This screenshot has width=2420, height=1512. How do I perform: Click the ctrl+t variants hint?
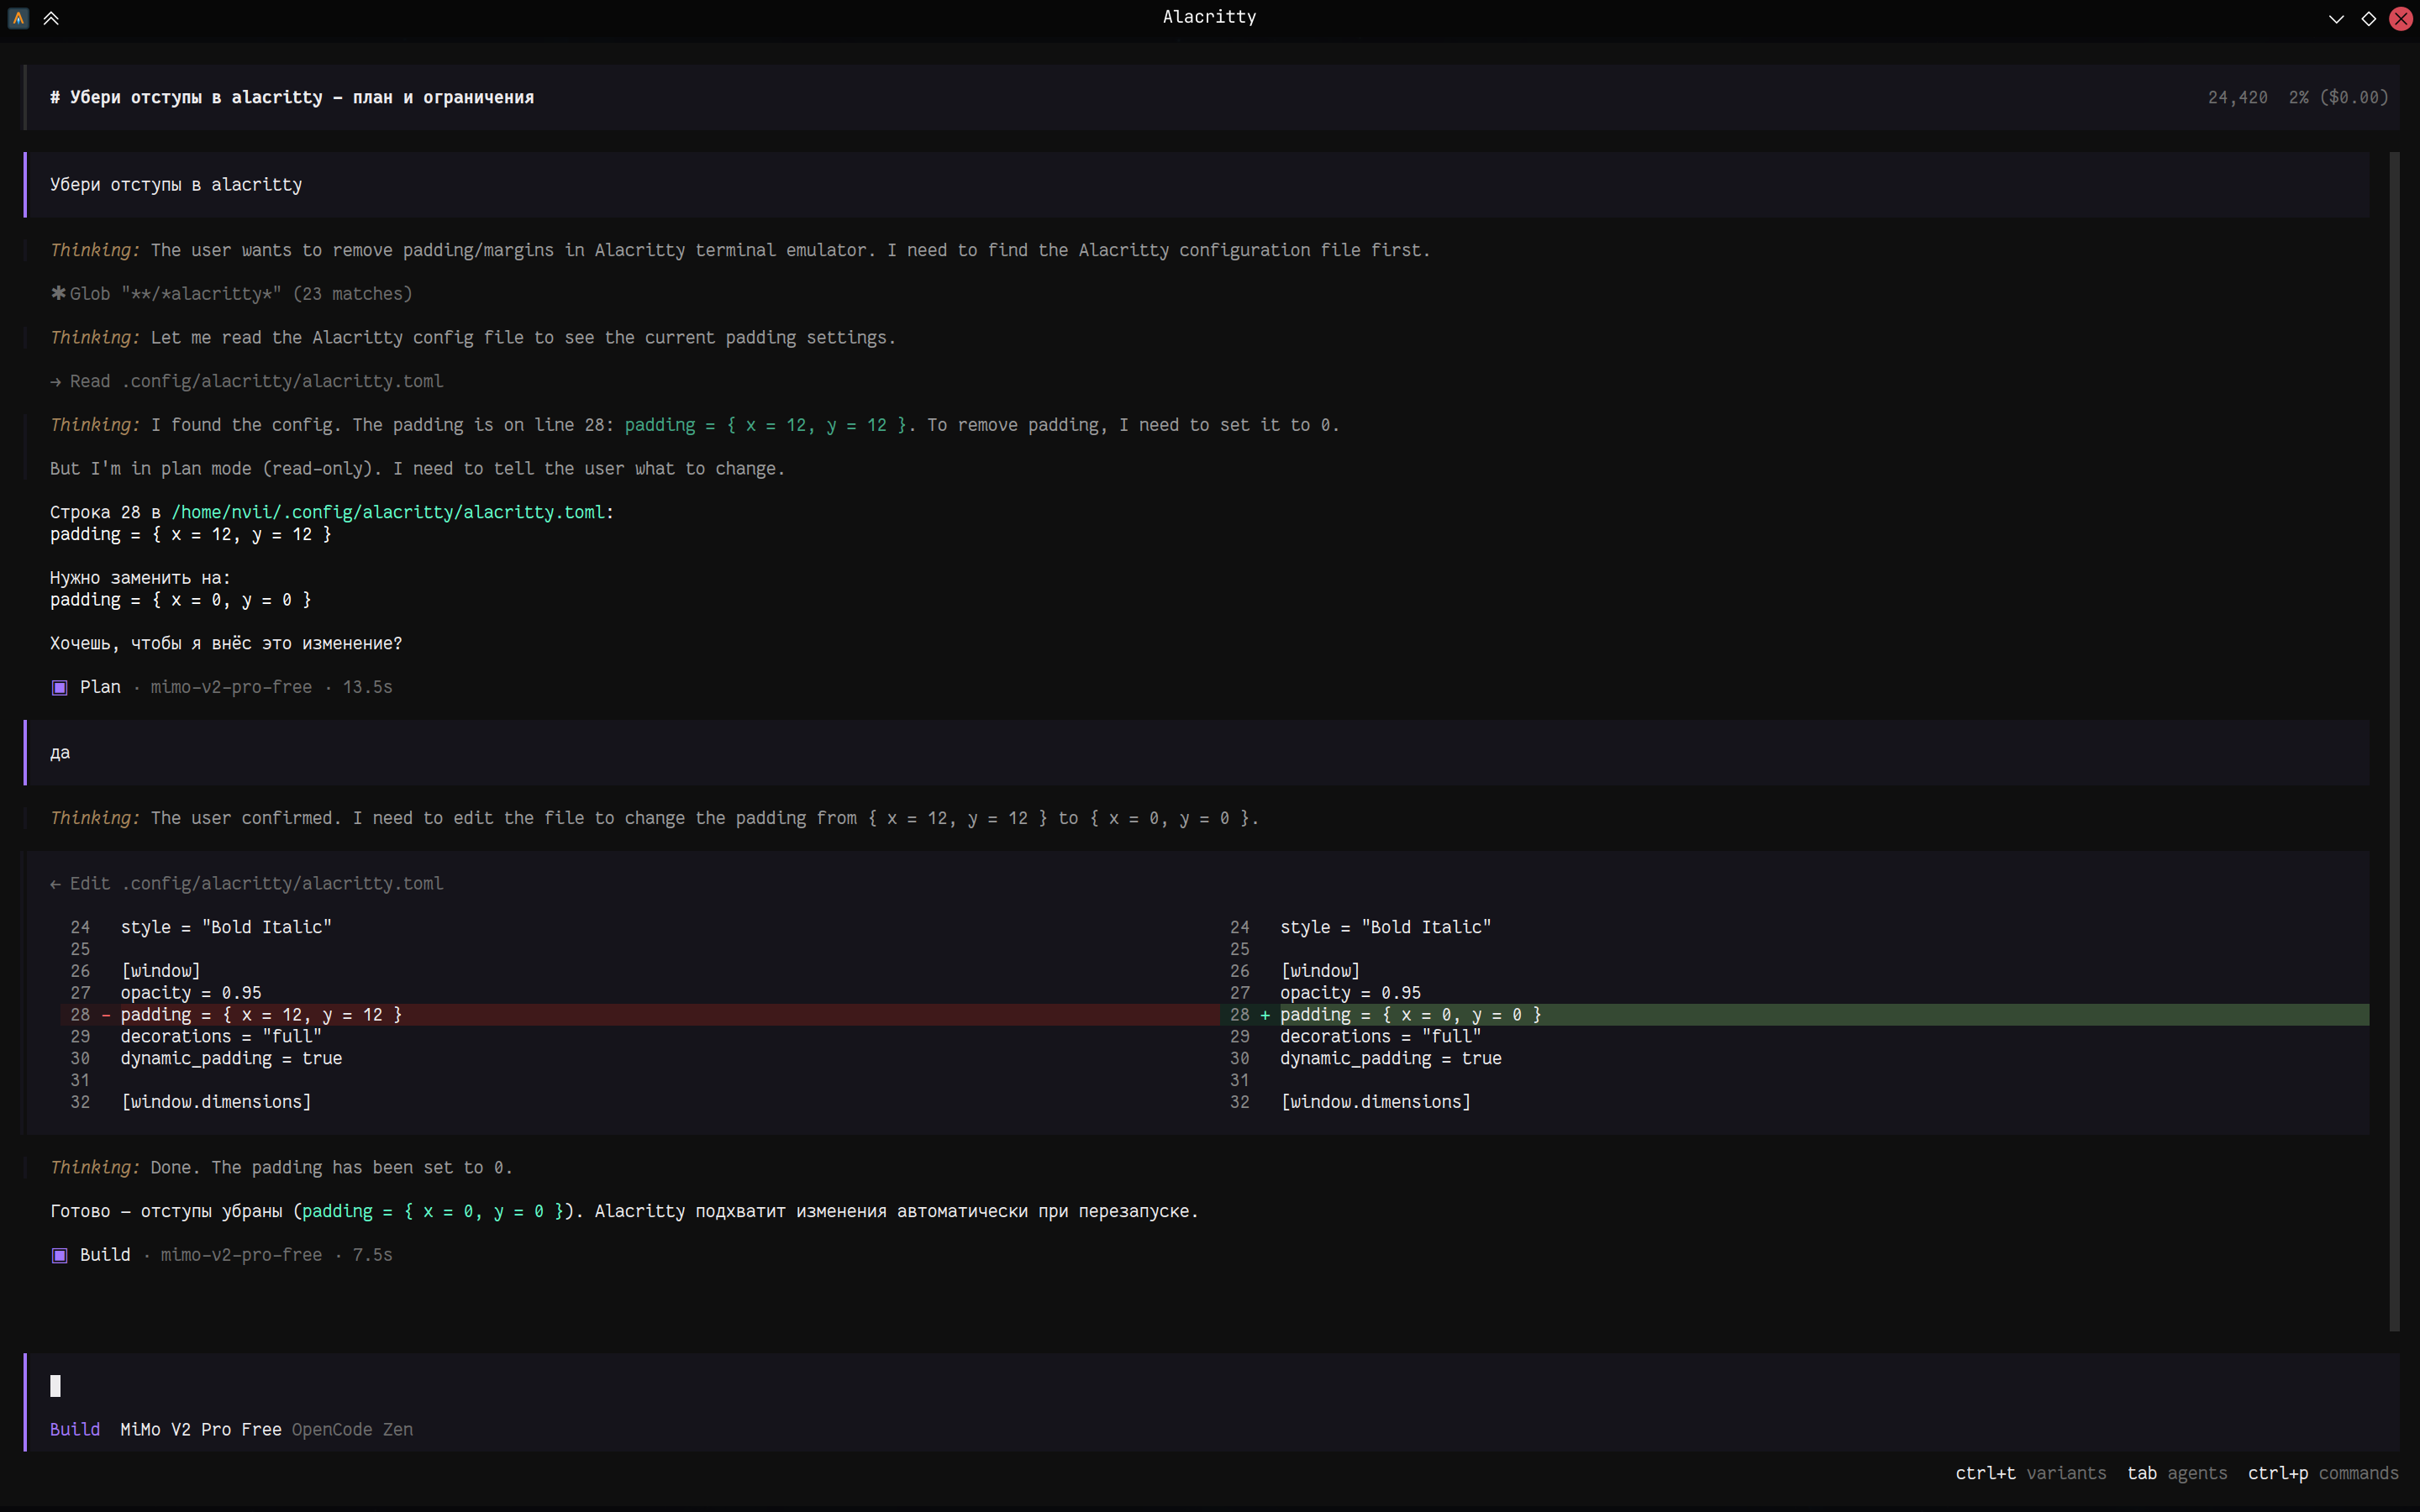[2030, 1473]
